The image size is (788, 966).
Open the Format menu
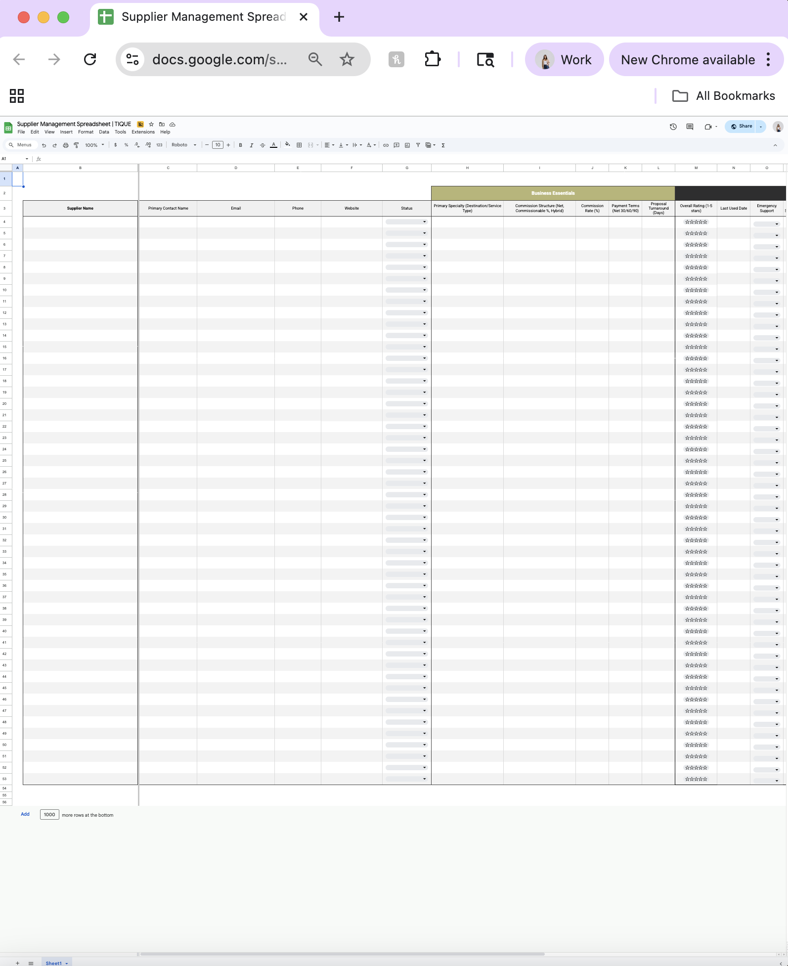click(x=86, y=132)
